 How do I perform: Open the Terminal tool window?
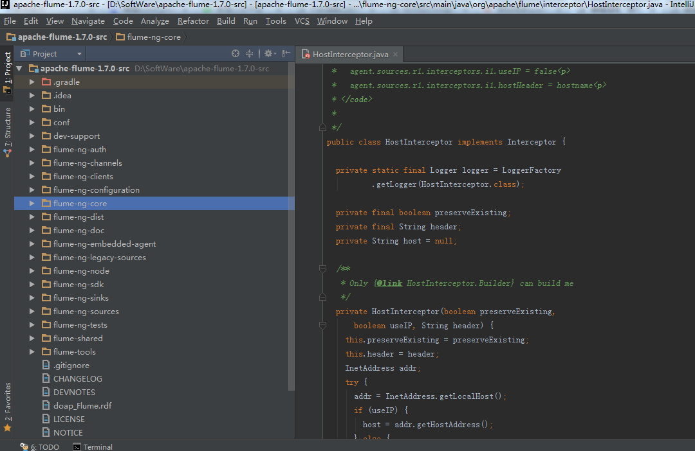point(93,447)
